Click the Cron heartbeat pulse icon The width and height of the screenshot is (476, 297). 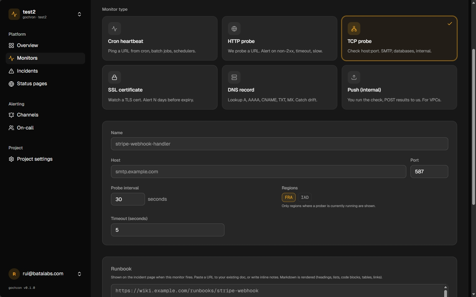tap(114, 29)
